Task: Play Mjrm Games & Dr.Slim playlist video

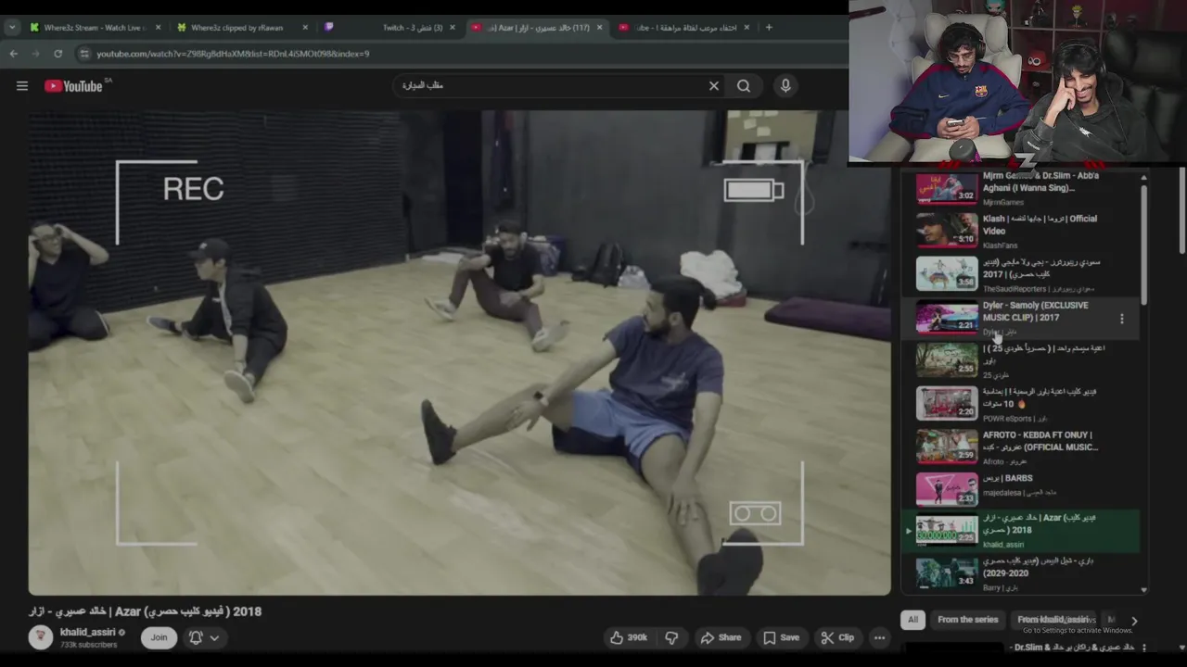Action: coord(947,188)
